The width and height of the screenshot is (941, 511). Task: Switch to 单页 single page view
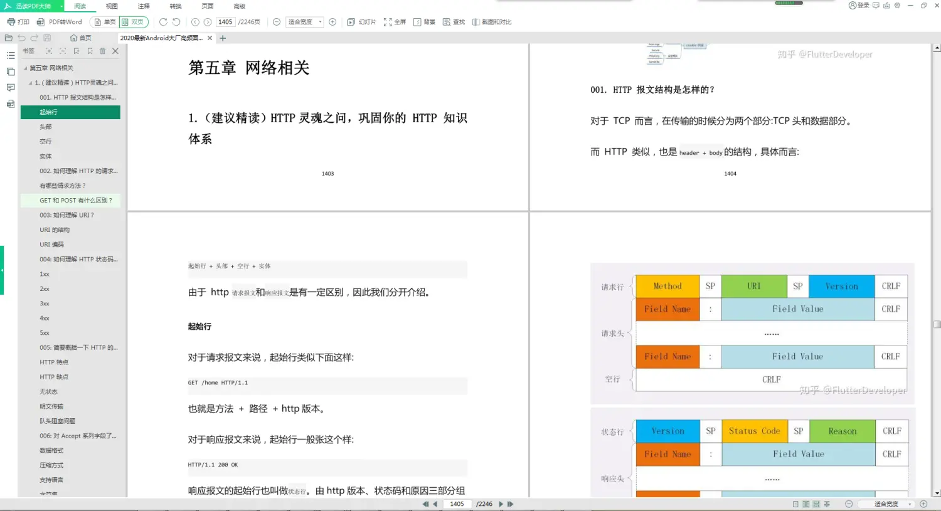[104, 21]
